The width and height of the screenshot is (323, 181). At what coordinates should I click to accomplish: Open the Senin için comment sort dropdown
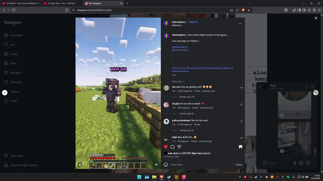(x=178, y=81)
